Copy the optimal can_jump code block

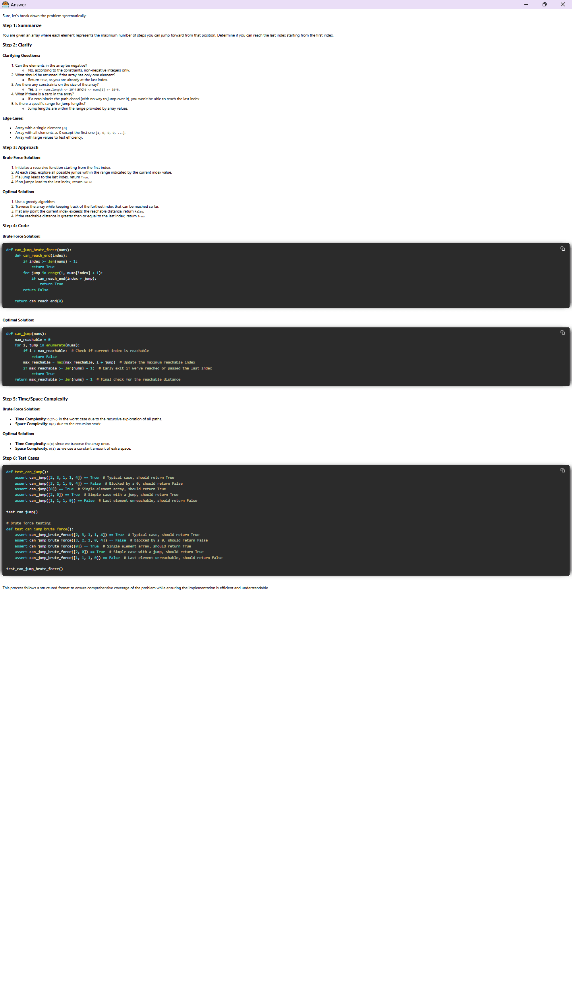click(x=562, y=333)
